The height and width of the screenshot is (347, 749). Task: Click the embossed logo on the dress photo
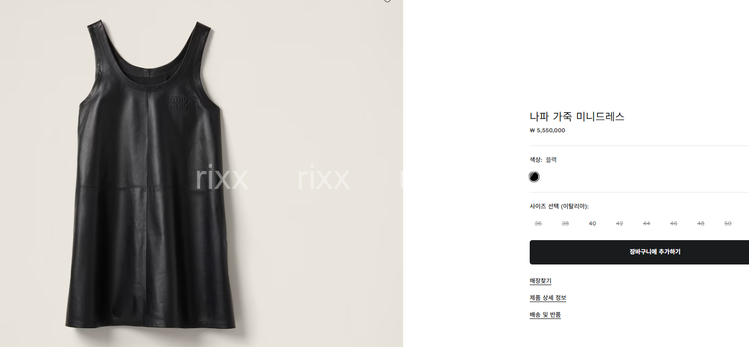180,103
